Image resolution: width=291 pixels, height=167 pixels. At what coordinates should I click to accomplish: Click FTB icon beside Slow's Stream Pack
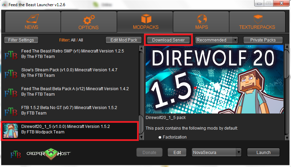click(x=11, y=73)
